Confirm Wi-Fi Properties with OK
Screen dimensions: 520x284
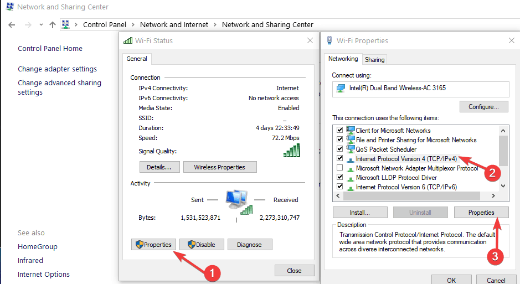[x=451, y=280]
